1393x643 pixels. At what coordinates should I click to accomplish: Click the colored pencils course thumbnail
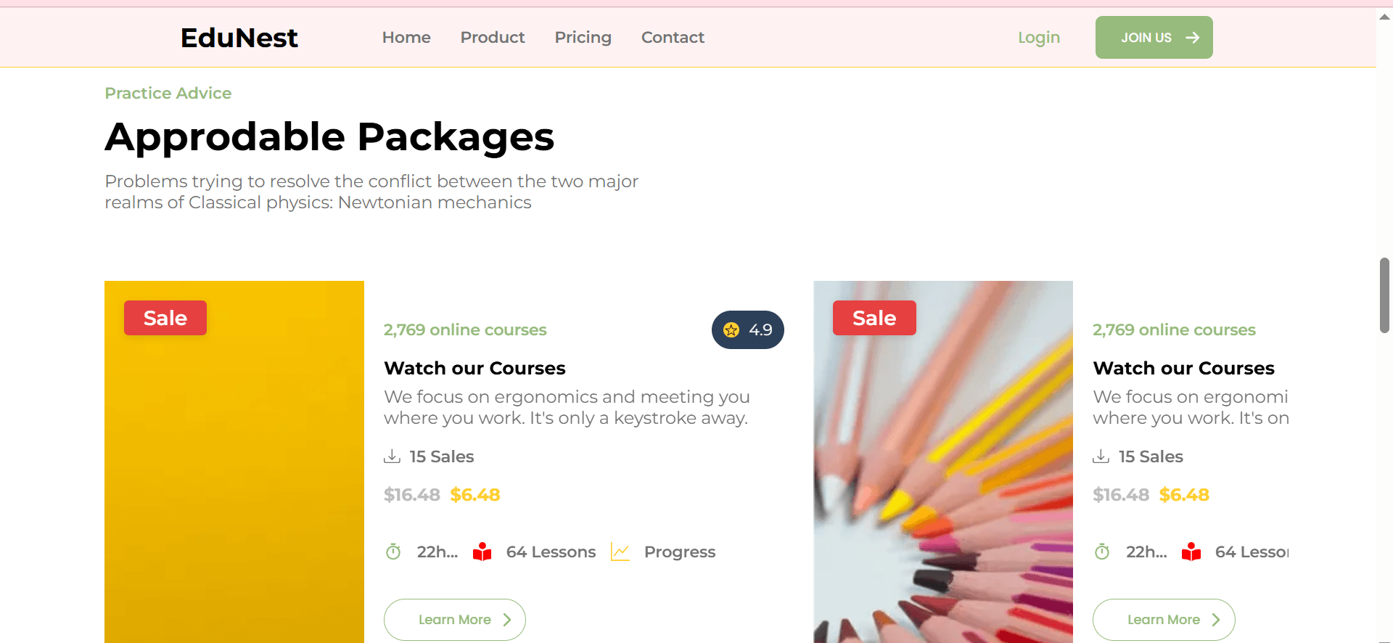point(943,462)
